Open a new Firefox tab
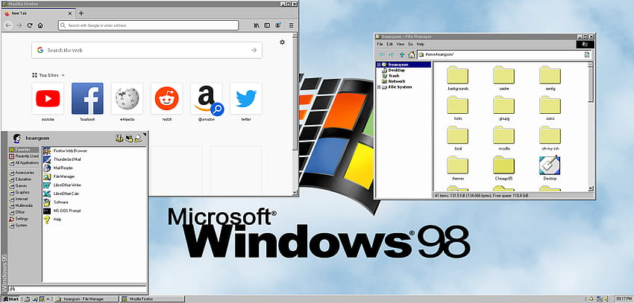Image resolution: width=634 pixels, height=303 pixels. [x=81, y=13]
